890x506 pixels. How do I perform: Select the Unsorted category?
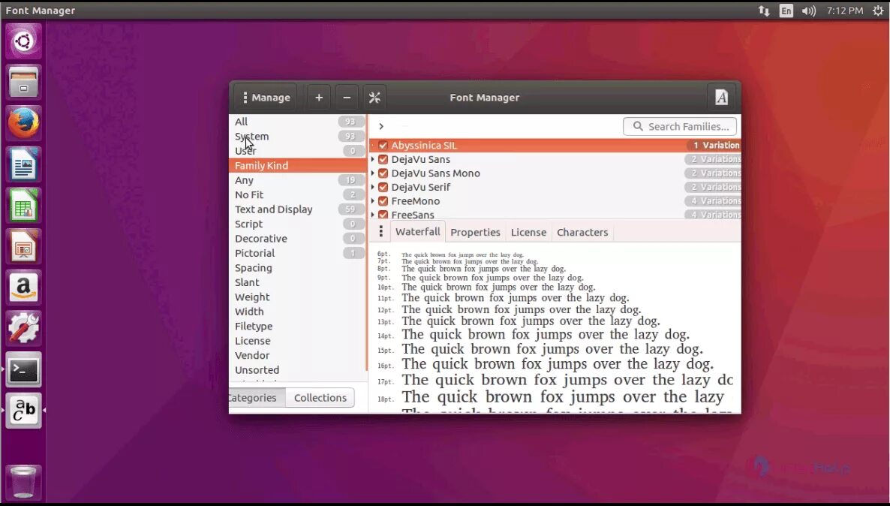click(x=298, y=370)
